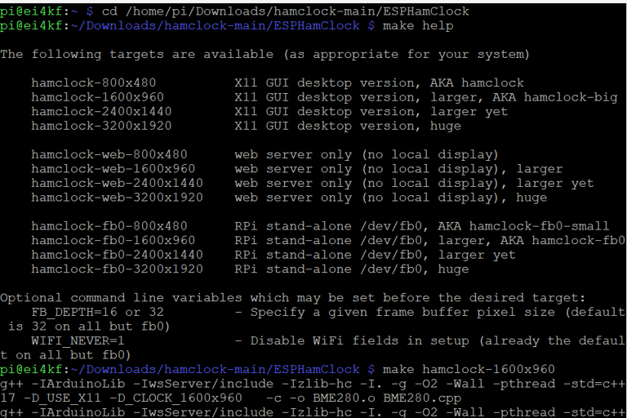This screenshot has width=627, height=418.
Task: Click the 'hamclock-fb0-1600x960' target name
Action: [113, 240]
